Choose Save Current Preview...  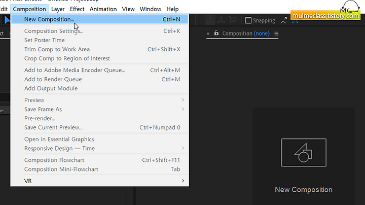(x=100, y=127)
